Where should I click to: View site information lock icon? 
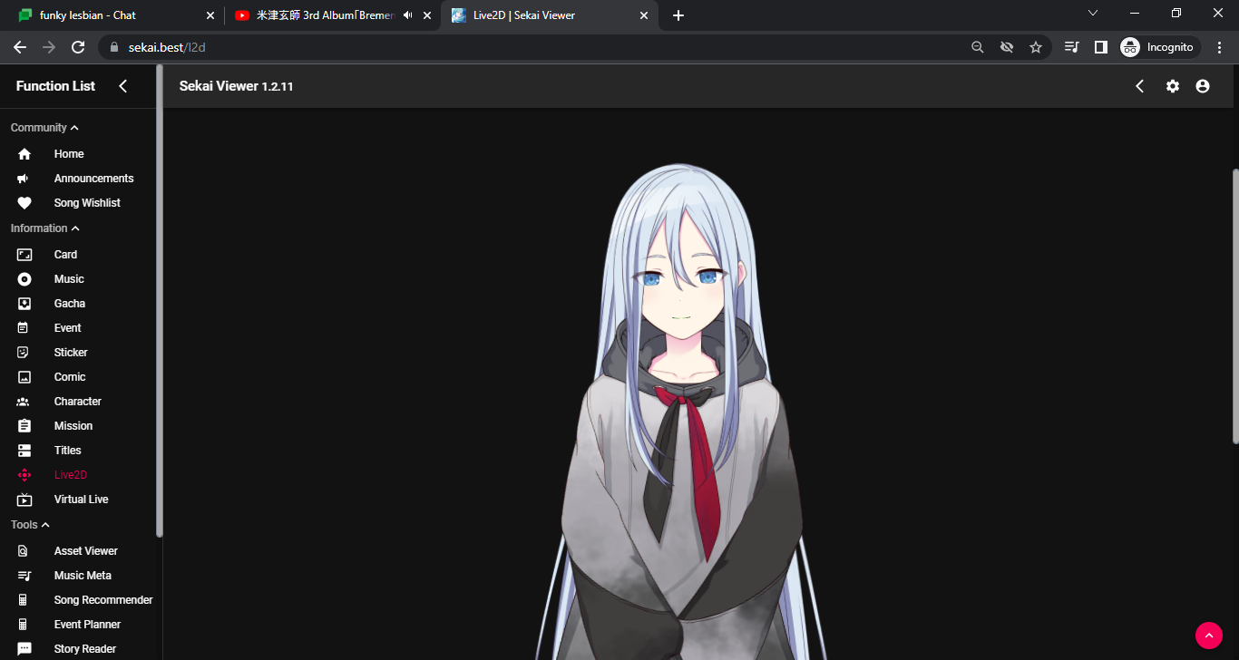[114, 47]
